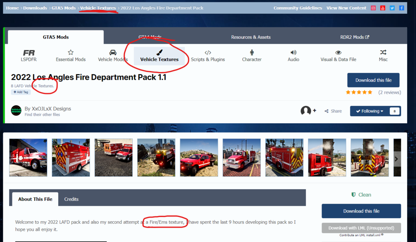Open the Character category icon

[252, 52]
